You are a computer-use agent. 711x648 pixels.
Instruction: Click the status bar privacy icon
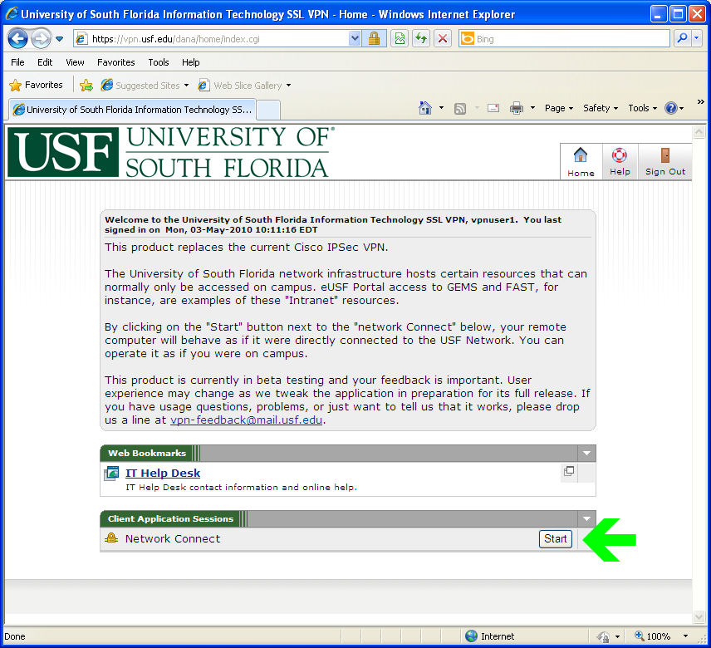604,636
